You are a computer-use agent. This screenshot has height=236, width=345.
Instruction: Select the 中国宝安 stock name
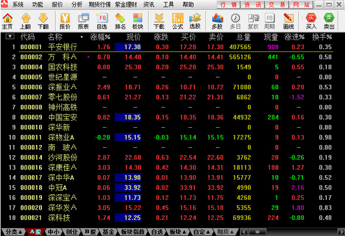(x=63, y=117)
